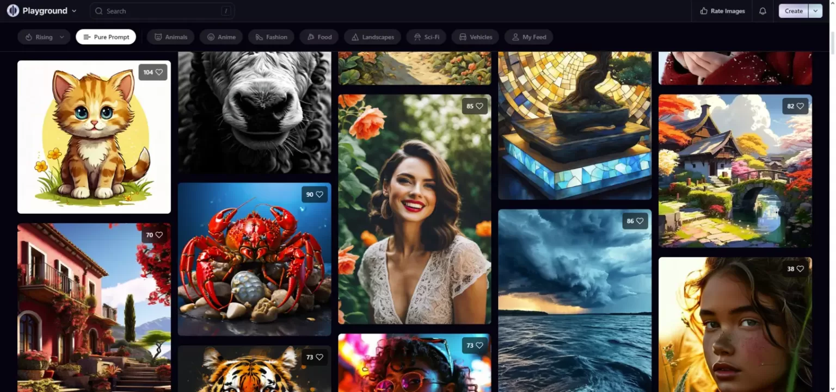Open the notifications bell
The image size is (836, 392).
(763, 11)
